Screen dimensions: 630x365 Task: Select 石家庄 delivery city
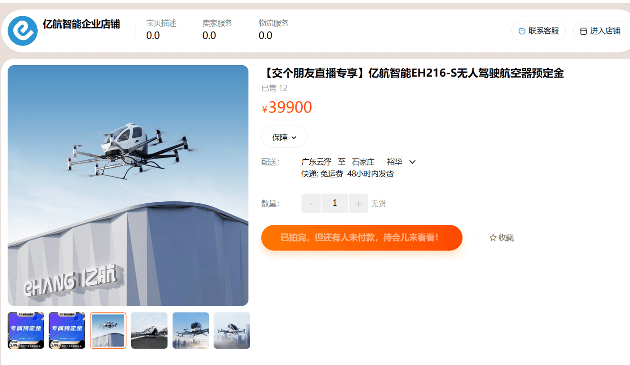pos(363,162)
